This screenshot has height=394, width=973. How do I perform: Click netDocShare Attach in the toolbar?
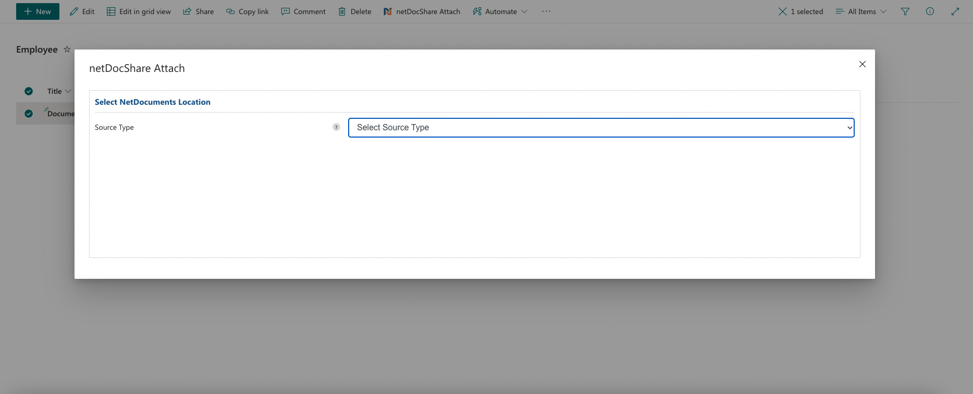click(x=422, y=11)
